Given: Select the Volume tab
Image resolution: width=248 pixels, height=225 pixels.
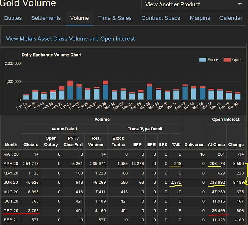Looking at the screenshot, I should tap(79, 18).
